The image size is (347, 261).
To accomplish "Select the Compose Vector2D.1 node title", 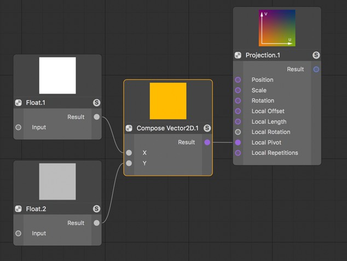I will [x=167, y=128].
